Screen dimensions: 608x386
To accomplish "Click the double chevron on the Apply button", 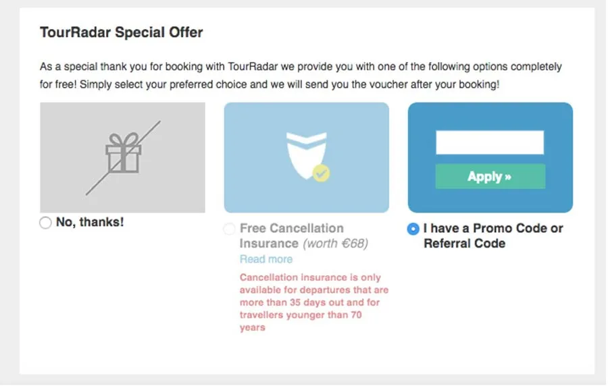I will (507, 177).
